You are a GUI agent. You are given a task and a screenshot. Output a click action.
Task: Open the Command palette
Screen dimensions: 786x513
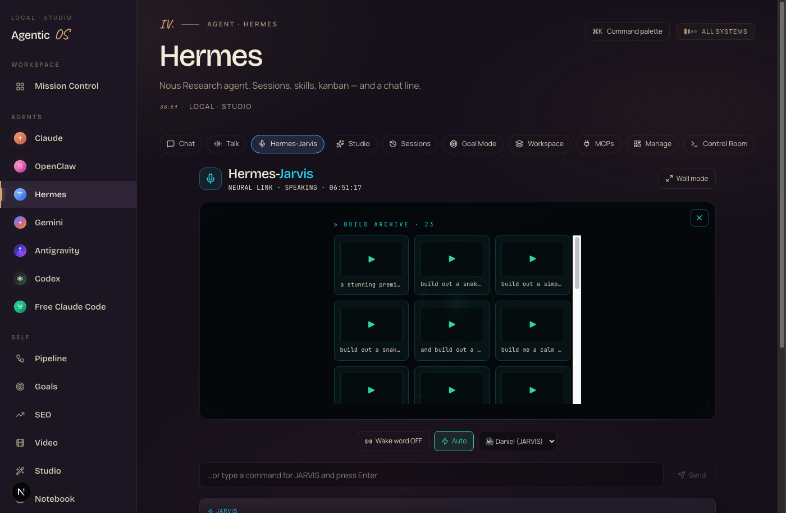[x=627, y=31]
